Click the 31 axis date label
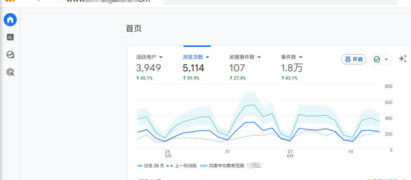This screenshot has width=411, height=180. click(x=227, y=152)
